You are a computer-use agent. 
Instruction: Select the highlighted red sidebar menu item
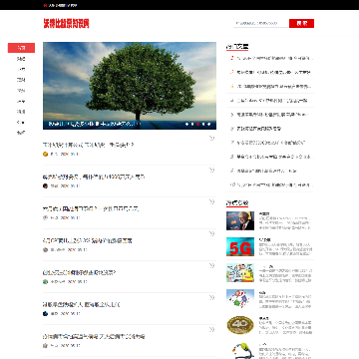(x=21, y=48)
